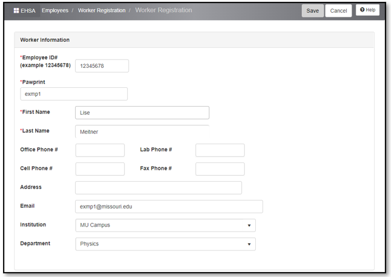
Task: Focus the Address input field
Action: 158,188
